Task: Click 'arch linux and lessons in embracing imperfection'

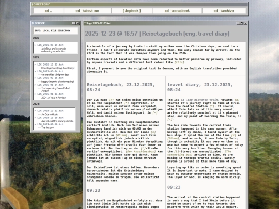Action: tap(53, 50)
